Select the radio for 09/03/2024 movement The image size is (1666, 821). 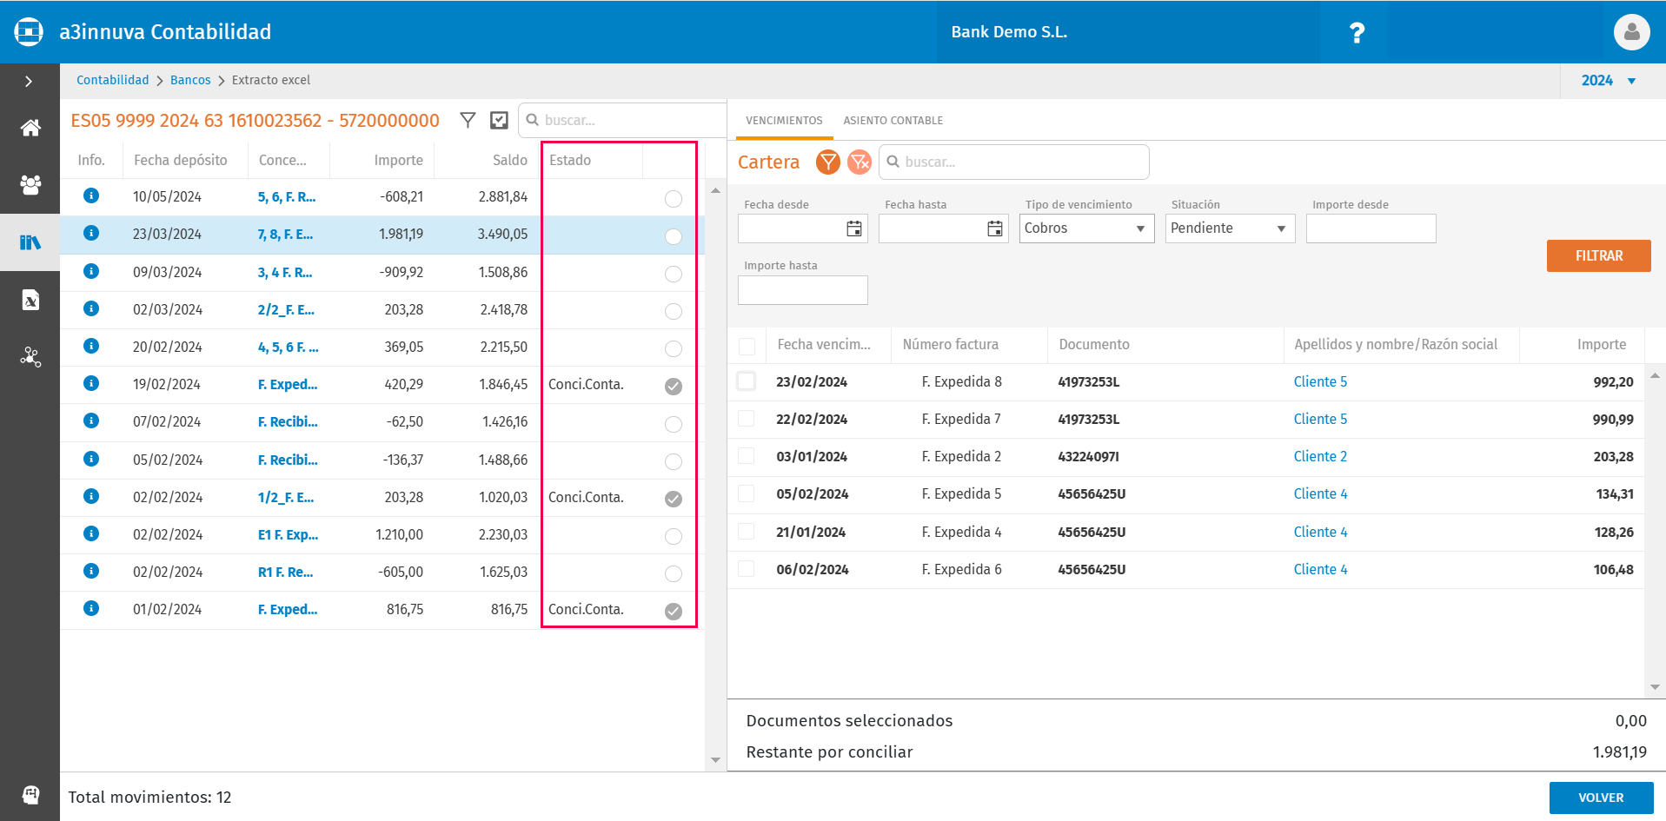[x=674, y=274]
